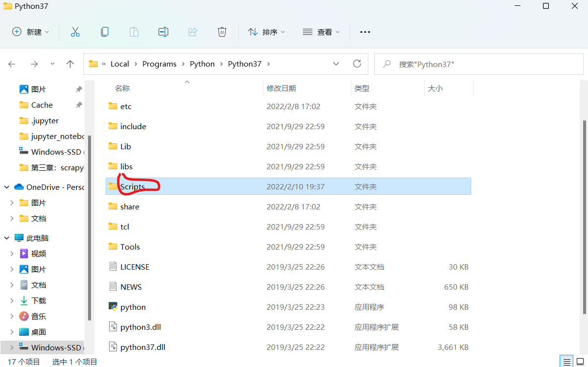
Task: Click the Cut scissors icon
Action: click(x=75, y=32)
